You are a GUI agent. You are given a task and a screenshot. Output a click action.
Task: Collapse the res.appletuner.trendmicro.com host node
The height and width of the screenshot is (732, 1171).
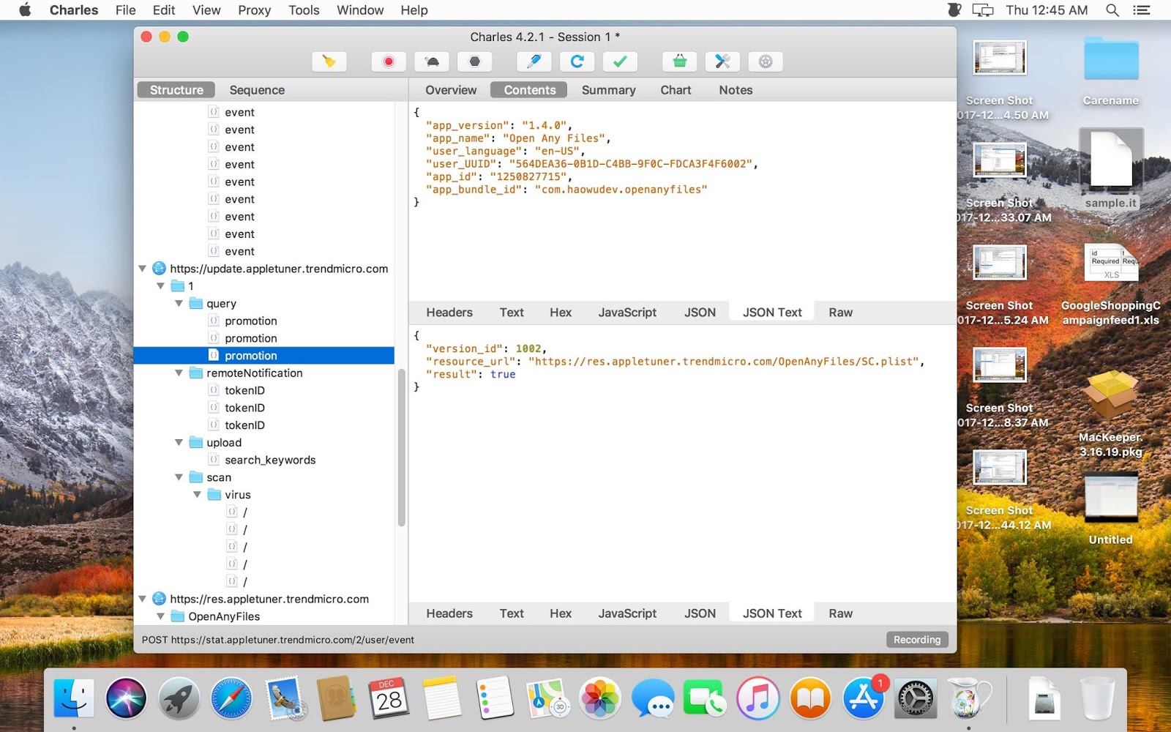pyautogui.click(x=143, y=599)
